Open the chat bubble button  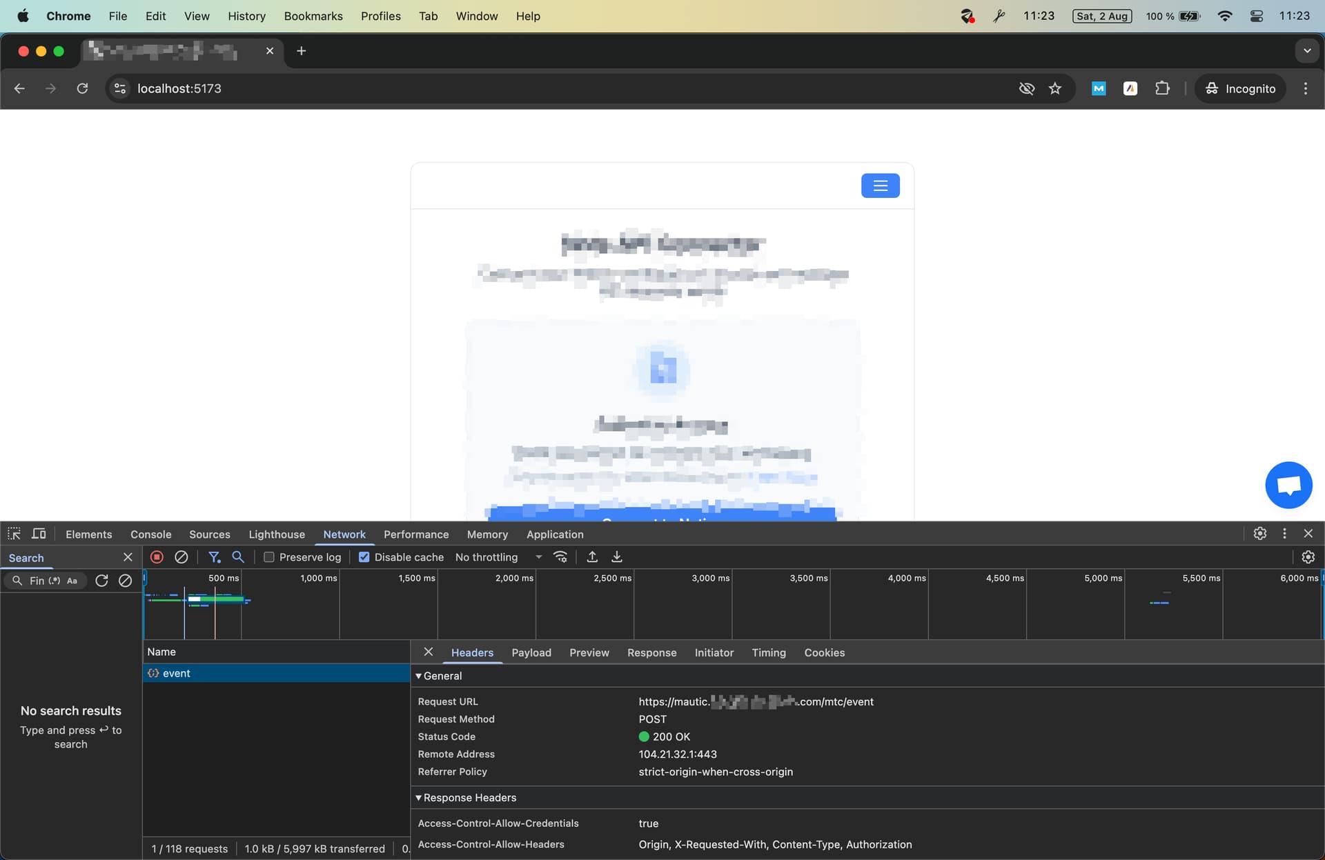(1288, 486)
